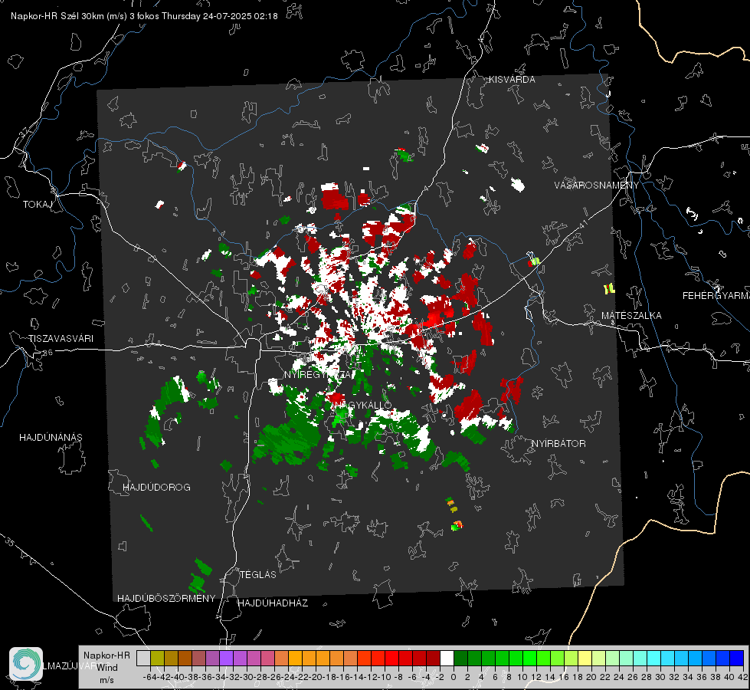Click the Napkor-HR legend label
The width and height of the screenshot is (750, 690).
pyautogui.click(x=106, y=655)
